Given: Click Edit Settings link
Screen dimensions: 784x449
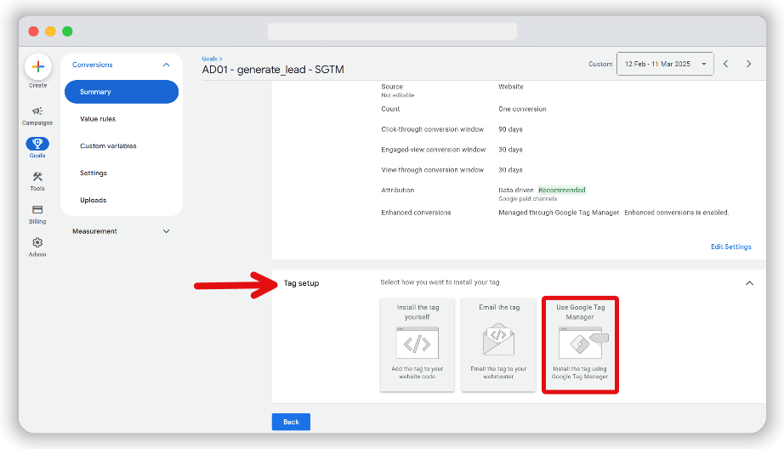Looking at the screenshot, I should [731, 247].
